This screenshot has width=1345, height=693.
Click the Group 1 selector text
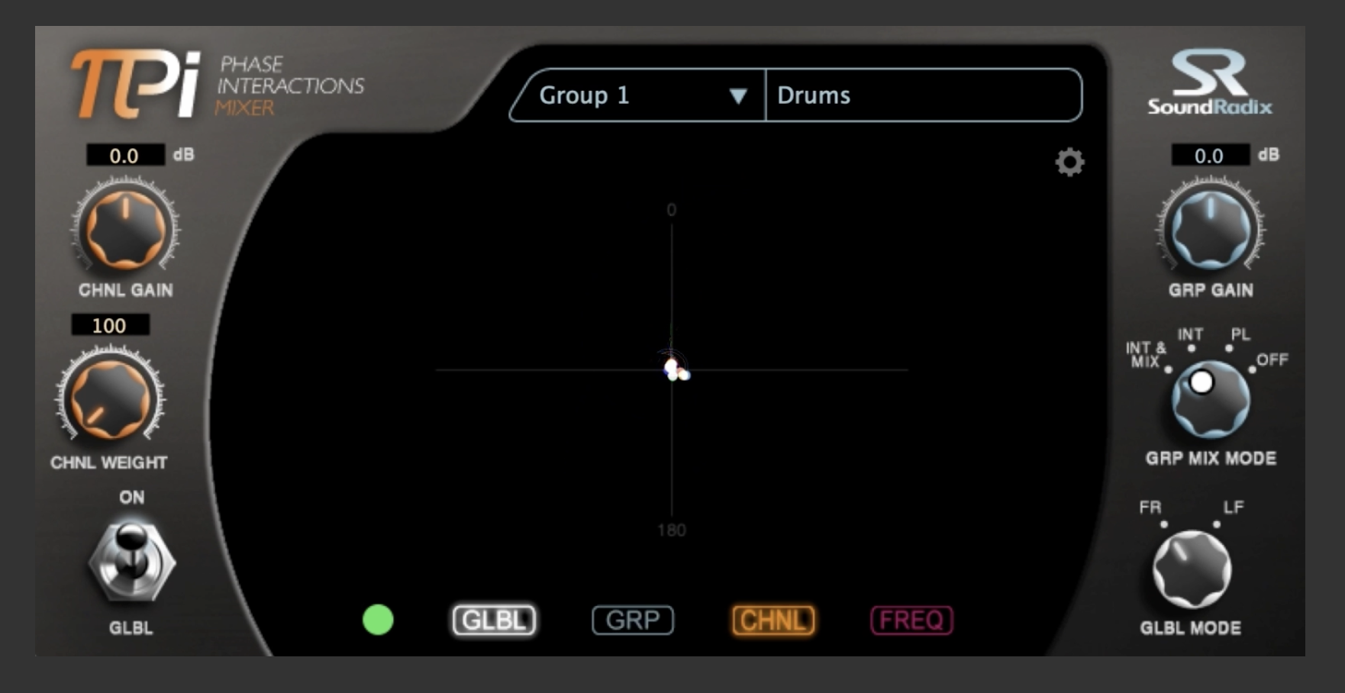tap(584, 95)
